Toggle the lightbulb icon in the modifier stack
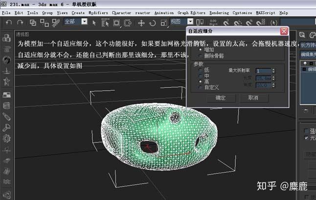This screenshot has height=200, width=316. pyautogui.click(x=305, y=63)
